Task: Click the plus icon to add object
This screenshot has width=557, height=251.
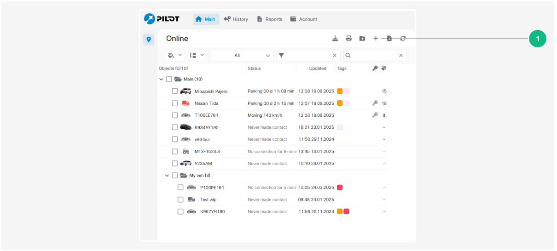Action: [x=376, y=39]
